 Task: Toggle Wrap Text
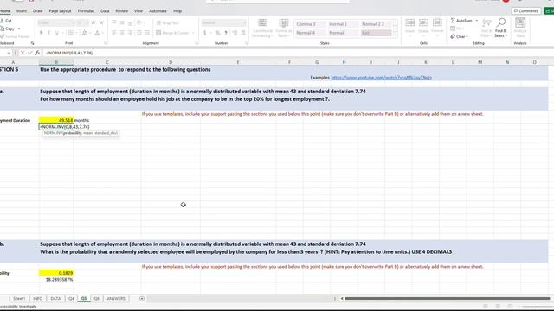pos(167,23)
